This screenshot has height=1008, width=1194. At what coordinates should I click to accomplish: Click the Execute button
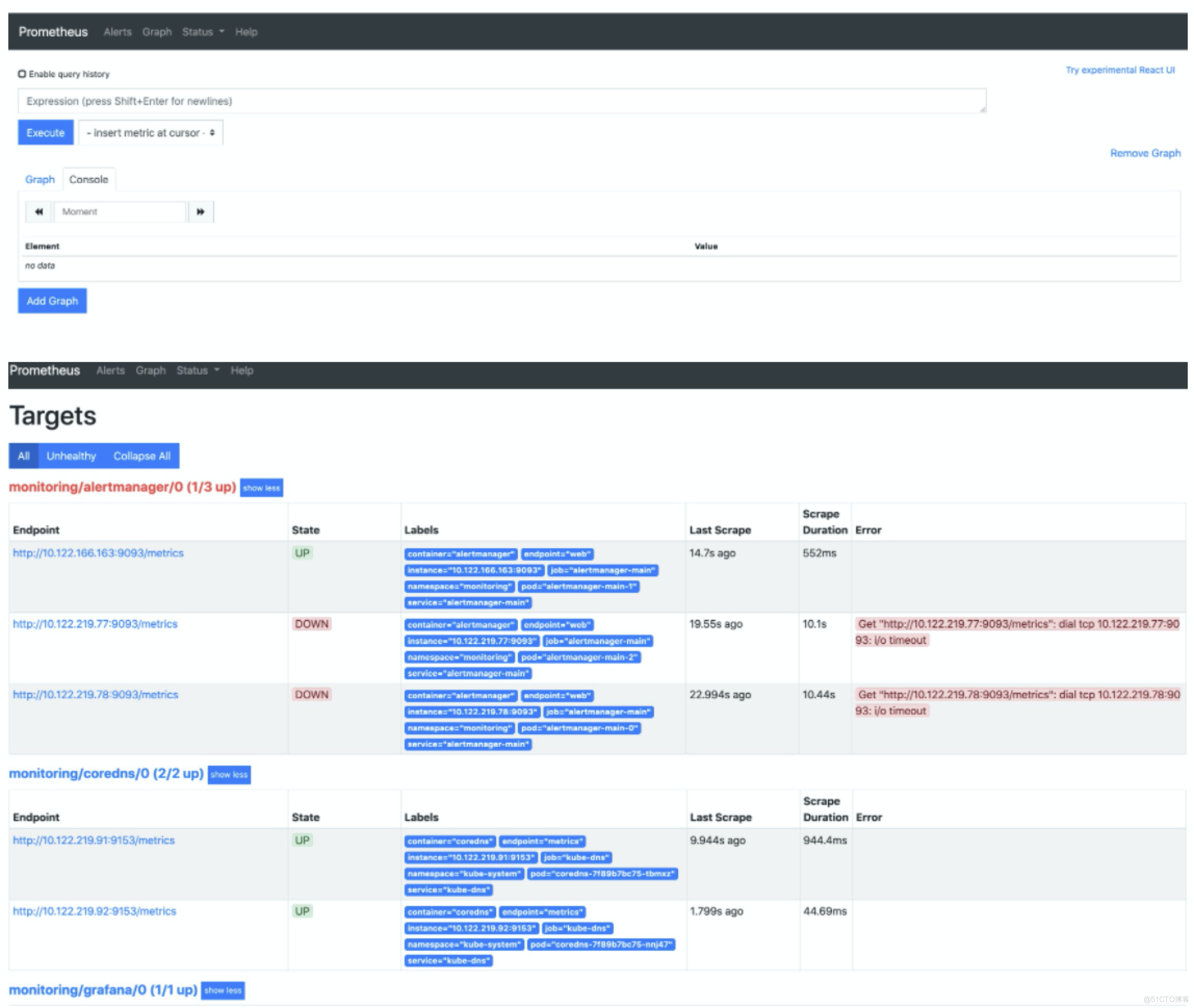46,133
